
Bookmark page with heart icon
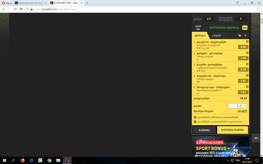(258, 9)
